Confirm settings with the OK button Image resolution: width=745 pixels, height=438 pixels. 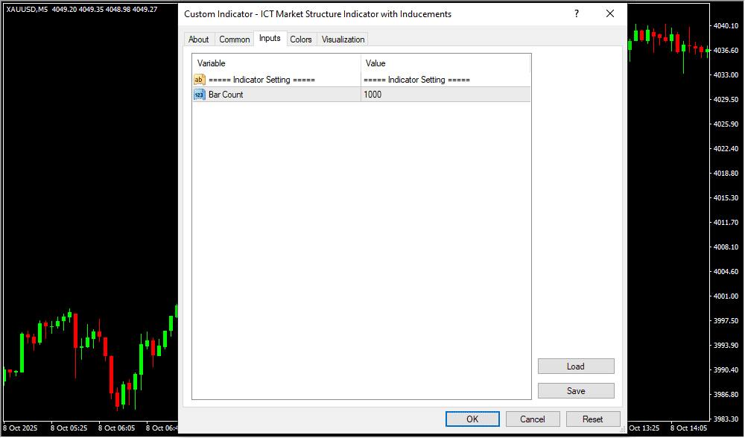coord(472,419)
